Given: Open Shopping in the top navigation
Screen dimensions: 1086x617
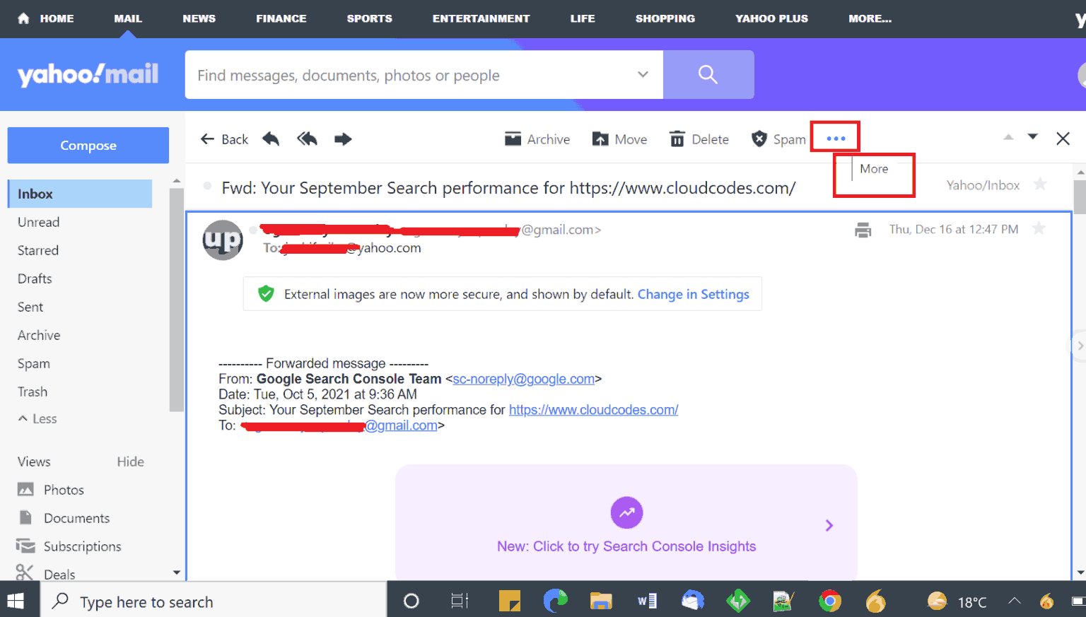Looking at the screenshot, I should click(x=665, y=18).
